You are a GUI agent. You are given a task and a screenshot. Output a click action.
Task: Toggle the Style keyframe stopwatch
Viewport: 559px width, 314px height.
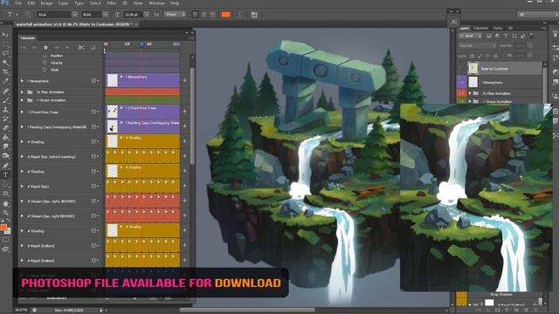45,70
